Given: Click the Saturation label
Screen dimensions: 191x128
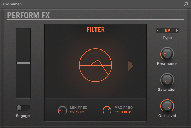Looking at the screenshot, I should pyautogui.click(x=167, y=89).
